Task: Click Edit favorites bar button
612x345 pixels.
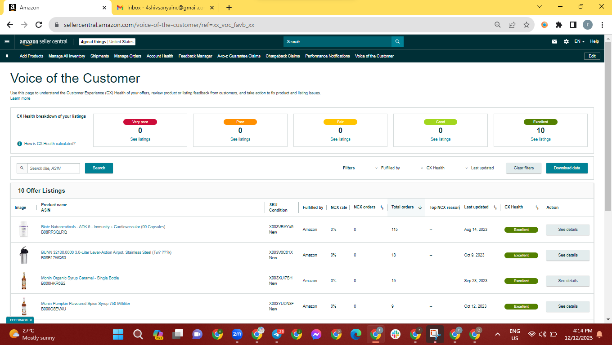Action: coord(592,56)
